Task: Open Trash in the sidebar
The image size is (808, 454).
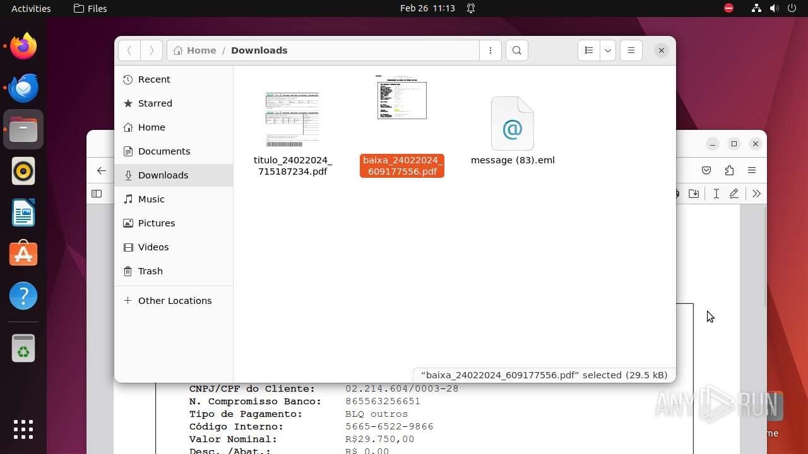Action: (174, 271)
